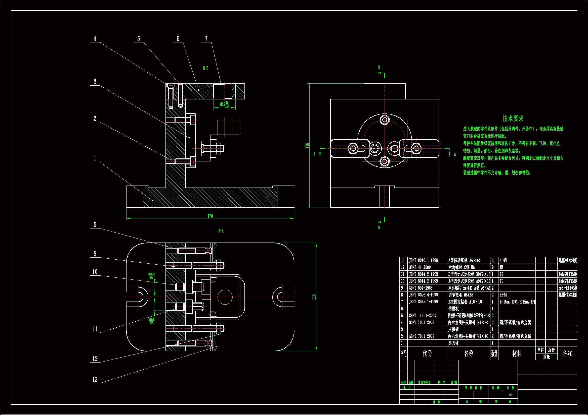Viewport: 588px width, 415px height.
Task: Select the 备注 header cell
Action: tap(567, 353)
